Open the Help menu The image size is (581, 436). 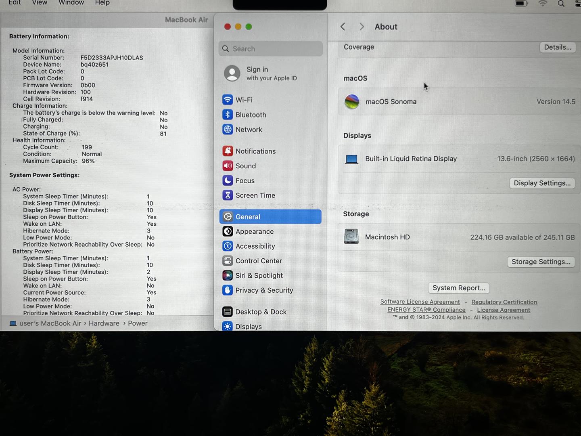coord(102,2)
